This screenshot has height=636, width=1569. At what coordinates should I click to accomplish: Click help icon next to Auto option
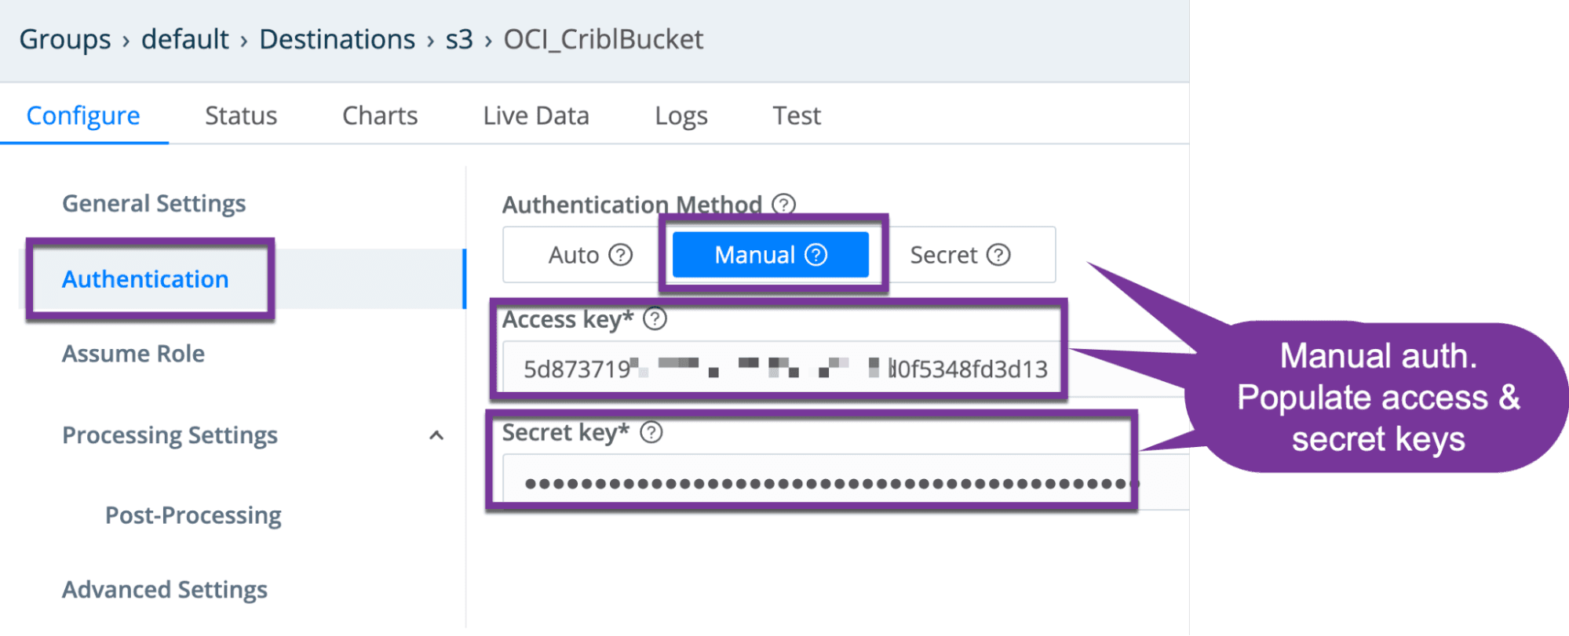621,255
